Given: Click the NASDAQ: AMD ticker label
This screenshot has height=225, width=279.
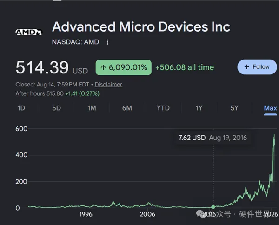Looking at the screenshot, I should (75, 42).
